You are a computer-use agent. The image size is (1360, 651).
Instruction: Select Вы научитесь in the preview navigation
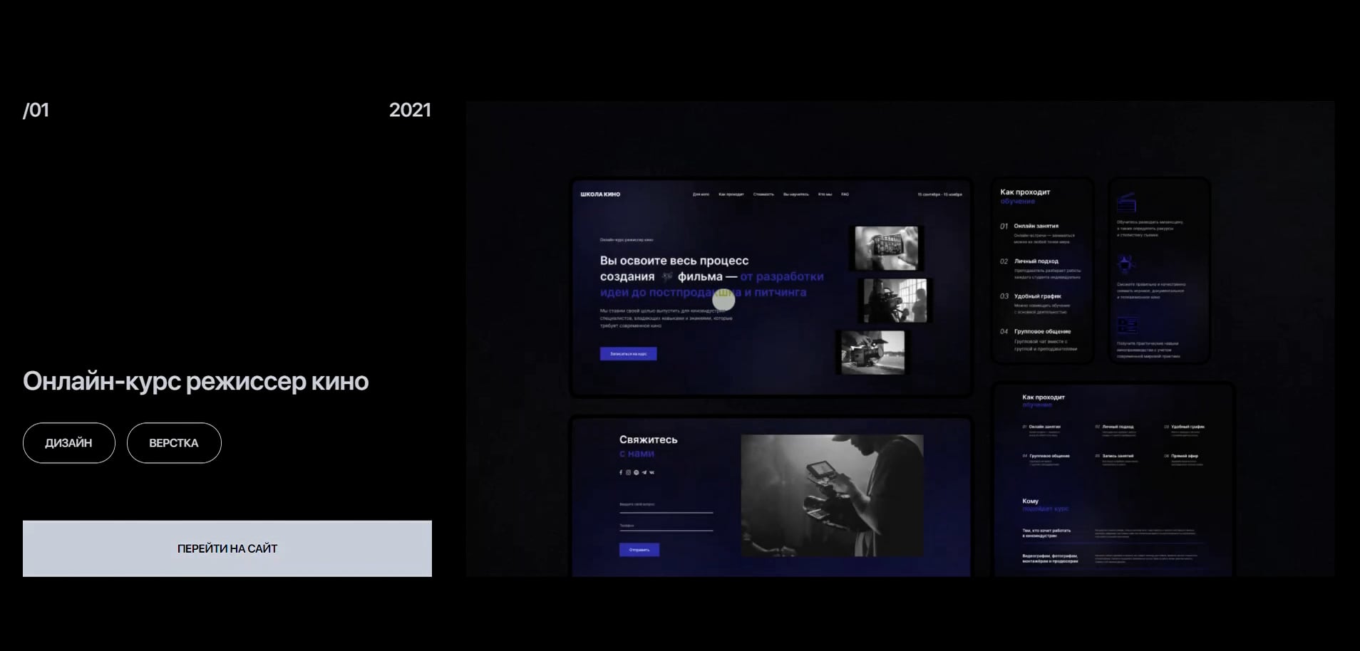coord(795,194)
